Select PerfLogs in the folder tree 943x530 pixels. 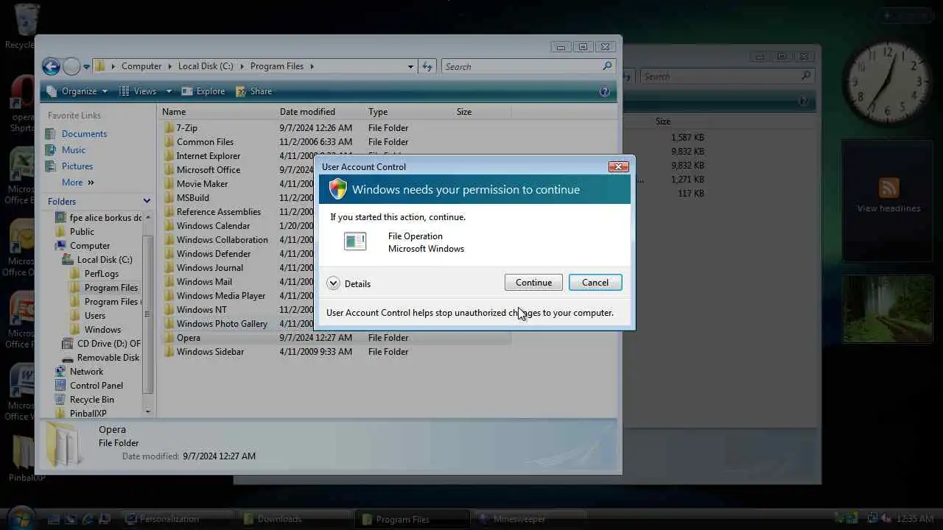click(102, 274)
